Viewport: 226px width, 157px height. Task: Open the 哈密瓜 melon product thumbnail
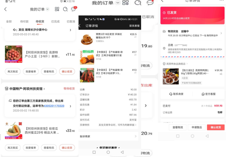[13, 130]
